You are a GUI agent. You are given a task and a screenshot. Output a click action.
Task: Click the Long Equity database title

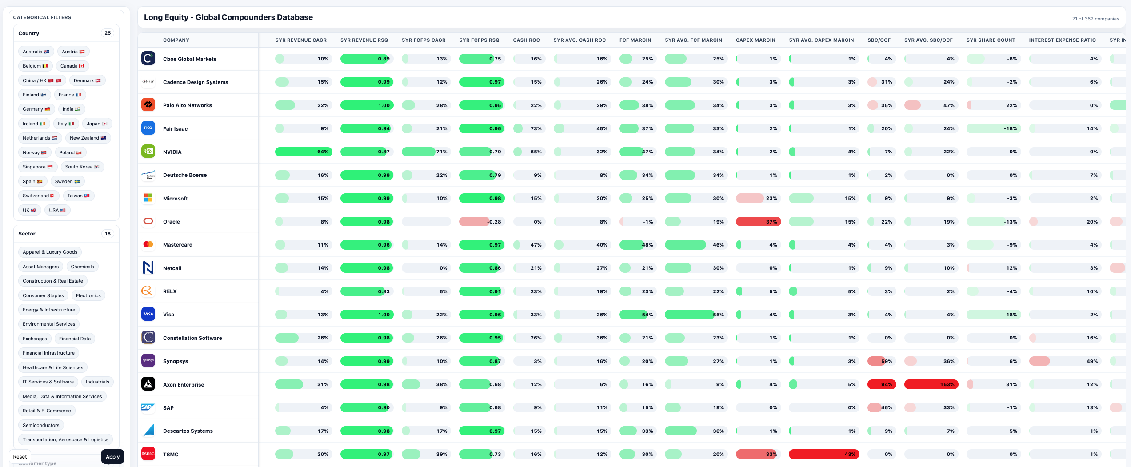tap(228, 17)
